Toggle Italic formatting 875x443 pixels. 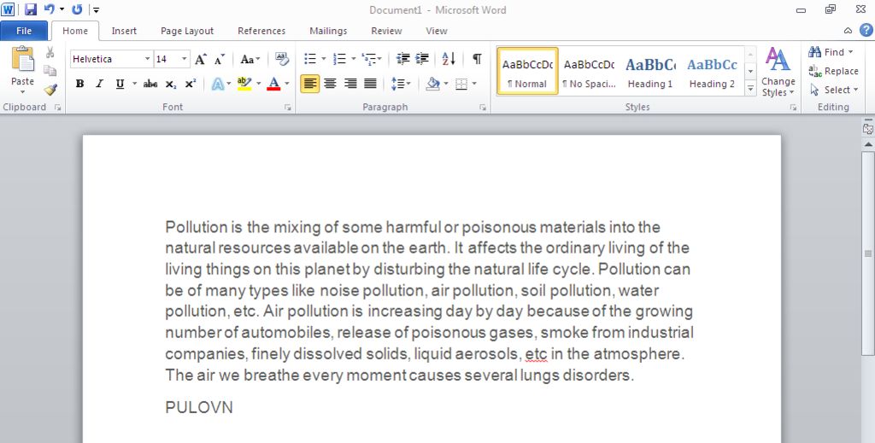pos(99,84)
